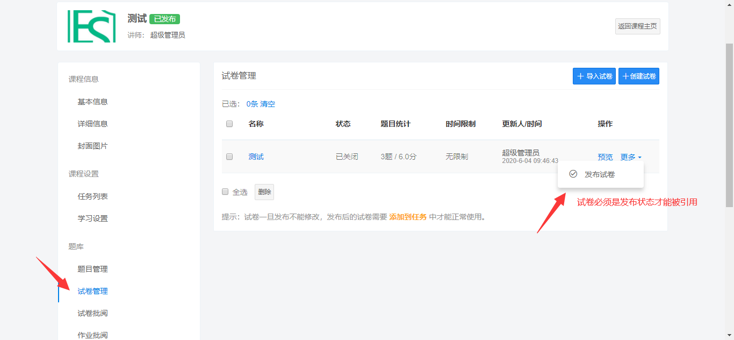
Task: Click the 返回课程主页 button
Action: click(x=637, y=26)
